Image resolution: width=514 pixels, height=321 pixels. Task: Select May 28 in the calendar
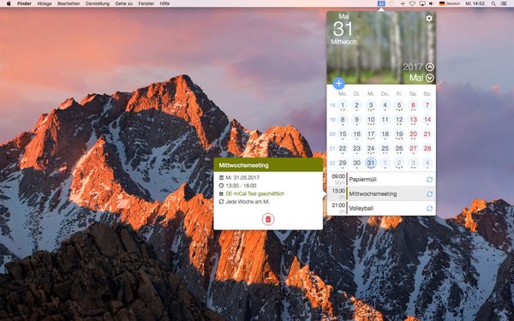click(x=427, y=149)
